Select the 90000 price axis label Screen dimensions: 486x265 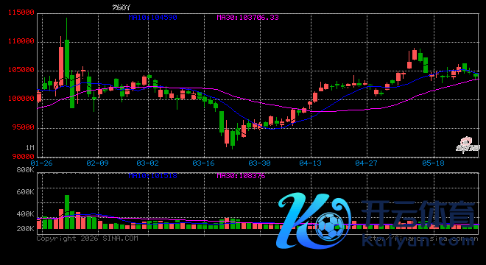(x=24, y=157)
